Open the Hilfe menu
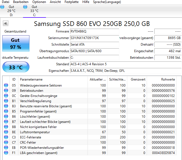 tap(86, 2)
